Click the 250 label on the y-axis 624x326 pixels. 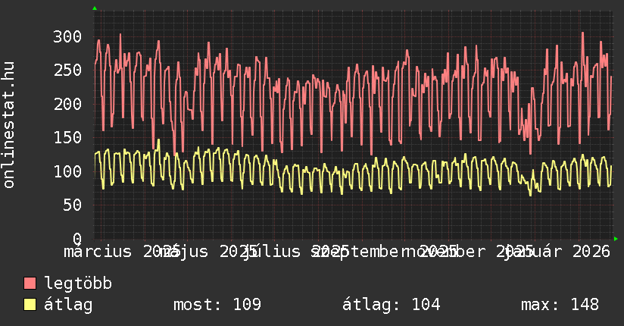click(x=67, y=70)
